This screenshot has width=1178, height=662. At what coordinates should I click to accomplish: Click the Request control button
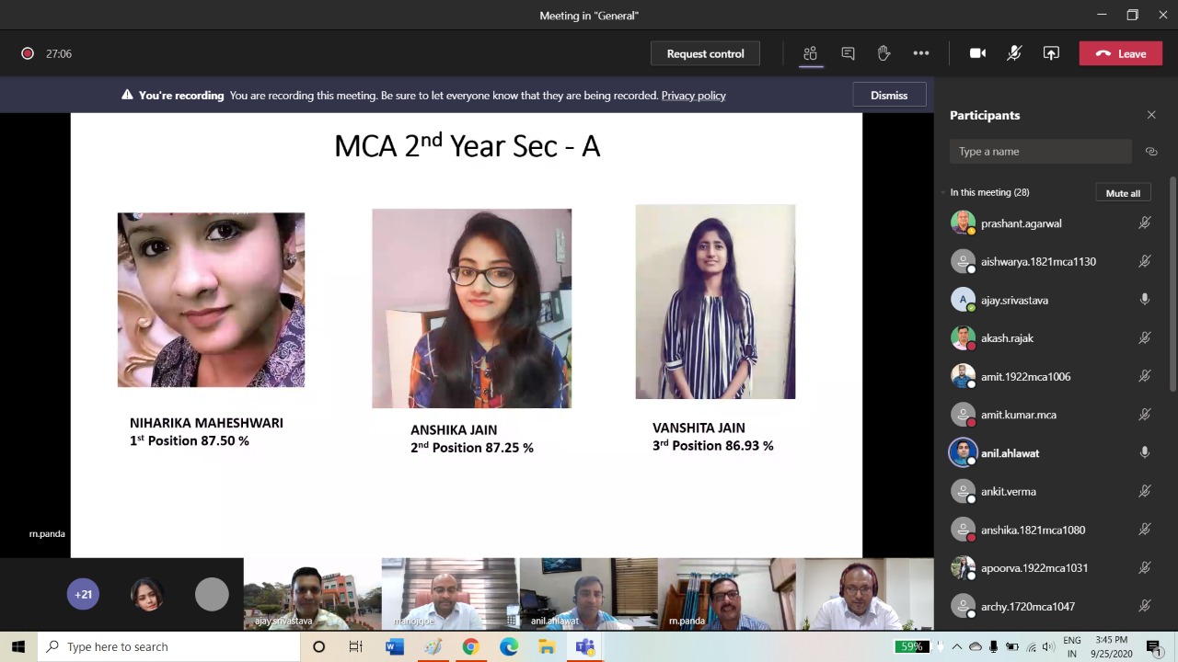705,53
